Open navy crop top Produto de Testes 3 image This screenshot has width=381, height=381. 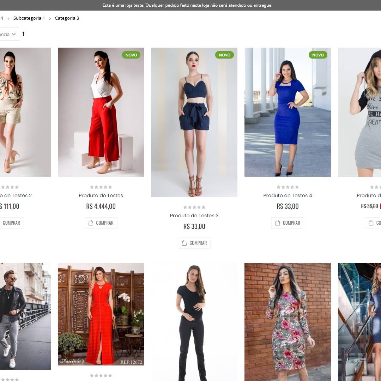pos(194,122)
